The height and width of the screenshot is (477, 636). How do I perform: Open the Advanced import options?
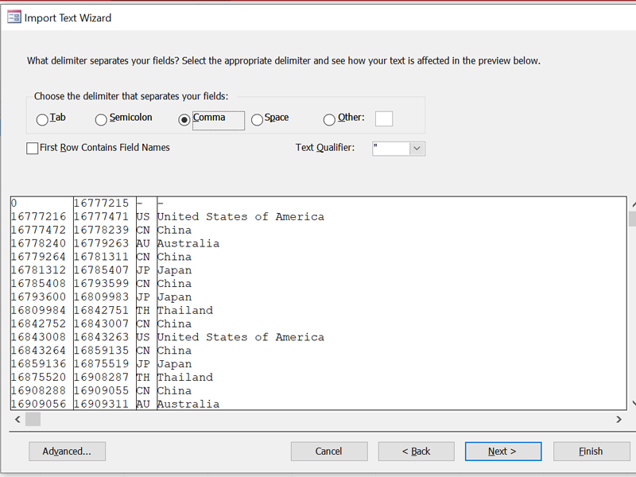point(67,451)
